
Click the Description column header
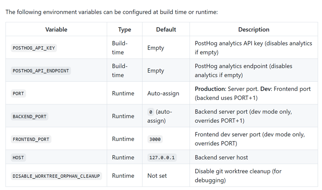(254, 29)
